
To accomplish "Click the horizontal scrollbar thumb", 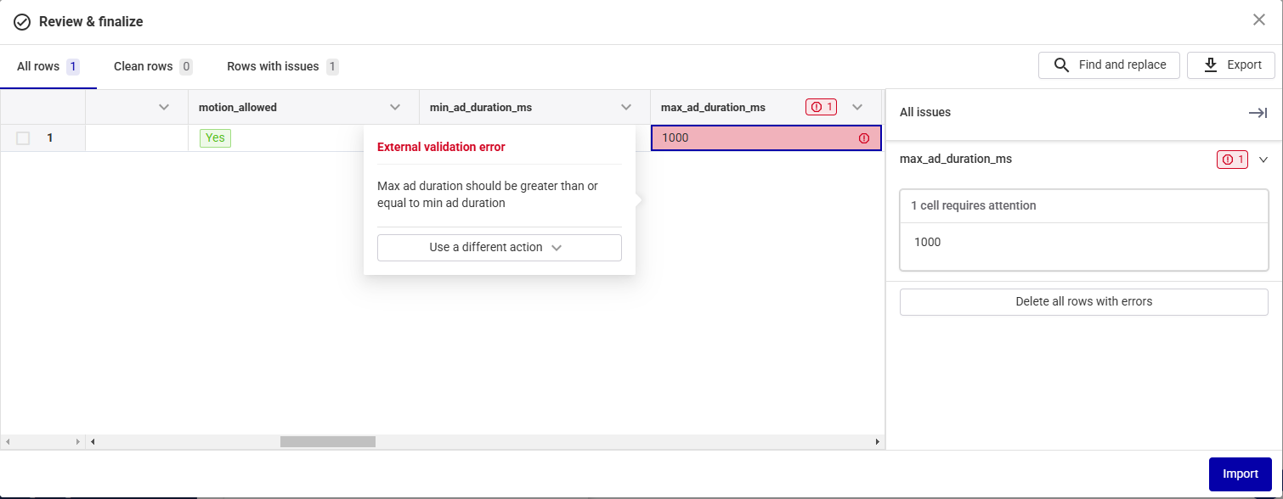I will coord(327,441).
